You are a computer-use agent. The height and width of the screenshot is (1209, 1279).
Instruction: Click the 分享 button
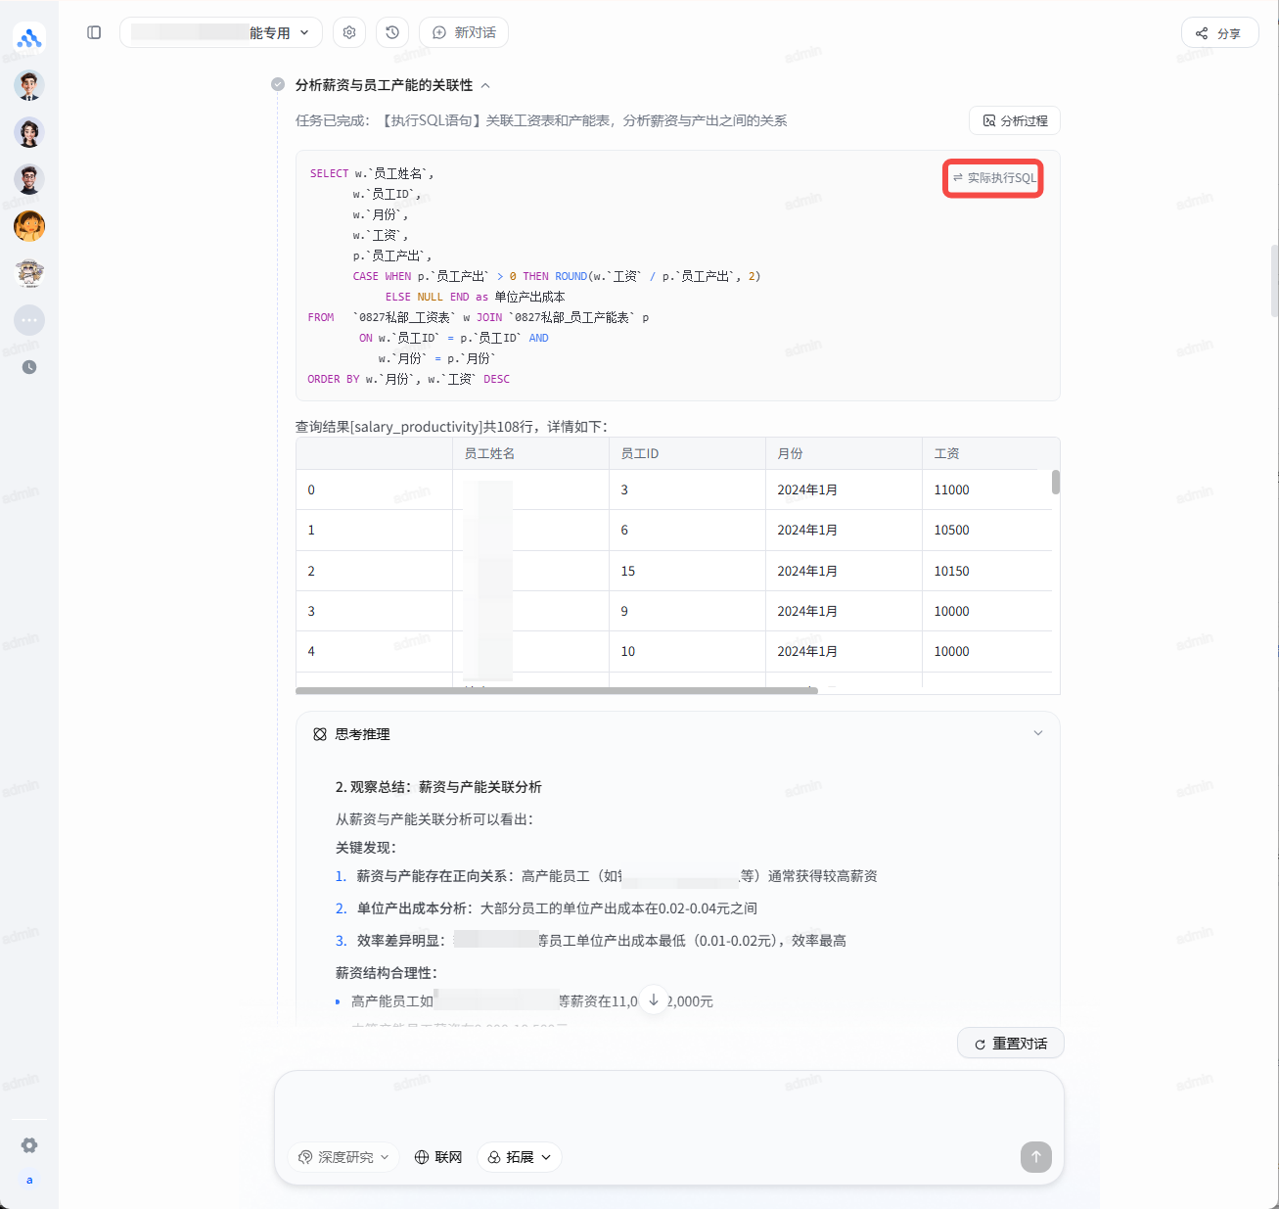1219,33
